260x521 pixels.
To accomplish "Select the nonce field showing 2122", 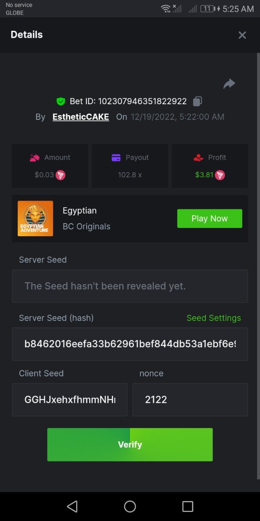I will pos(190,399).
